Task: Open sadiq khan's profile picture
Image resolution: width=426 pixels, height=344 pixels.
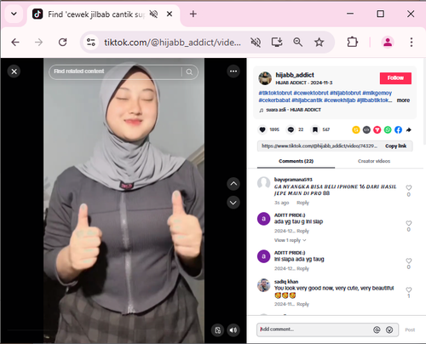Action: point(263,285)
